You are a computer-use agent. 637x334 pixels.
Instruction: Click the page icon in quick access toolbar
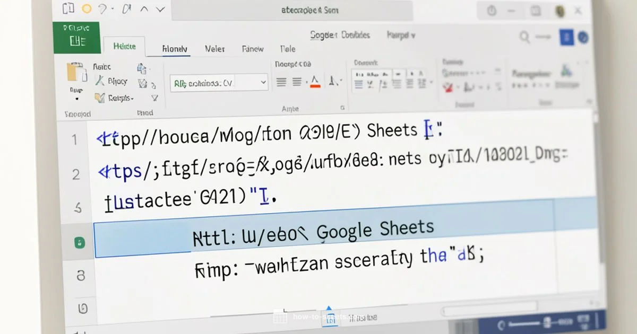[68, 8]
